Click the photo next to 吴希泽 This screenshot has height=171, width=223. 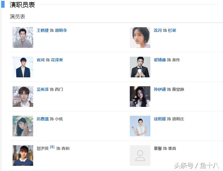[x=23, y=97]
